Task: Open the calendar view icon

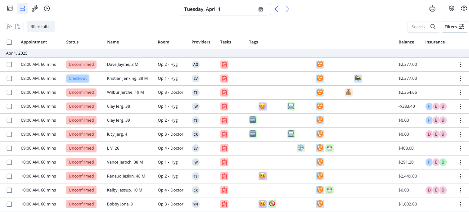Action: tap(10, 8)
